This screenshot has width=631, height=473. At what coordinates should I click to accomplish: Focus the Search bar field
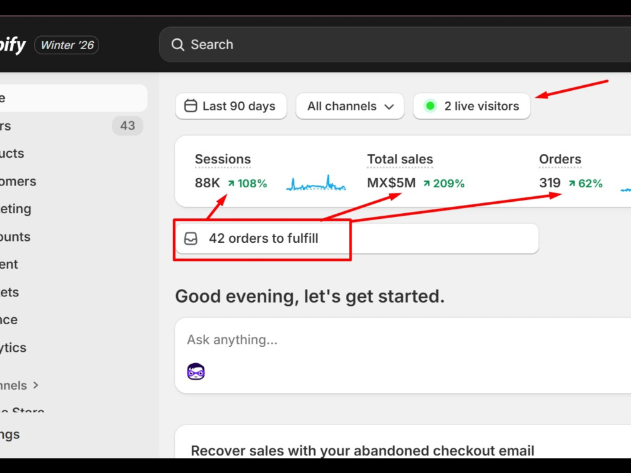[395, 45]
